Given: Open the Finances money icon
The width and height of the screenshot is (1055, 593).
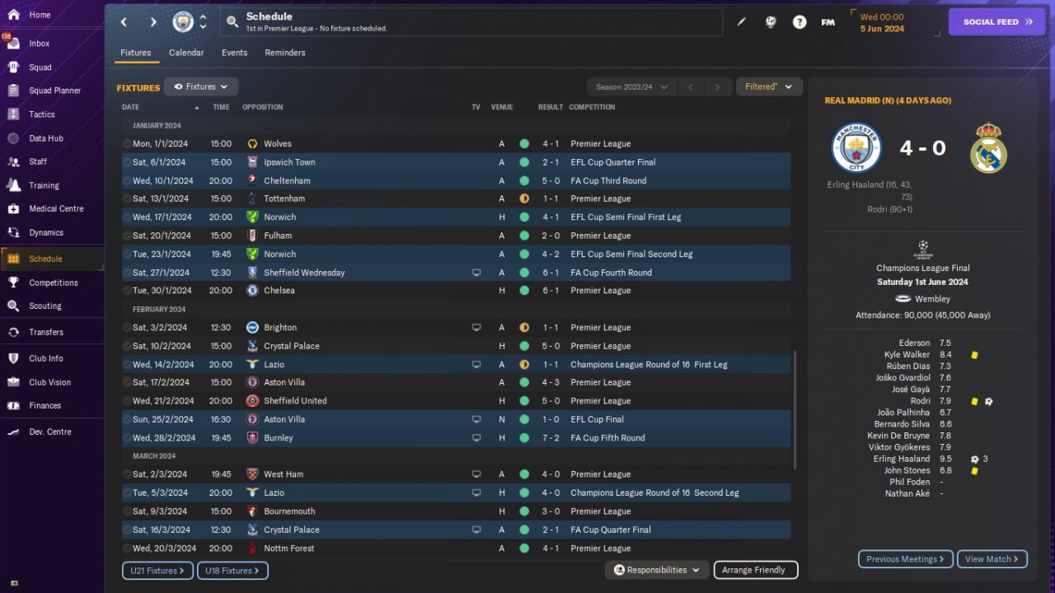Looking at the screenshot, I should click(13, 405).
